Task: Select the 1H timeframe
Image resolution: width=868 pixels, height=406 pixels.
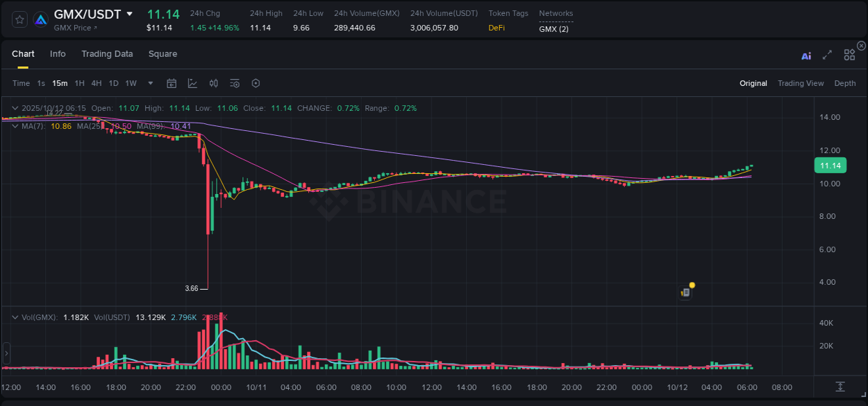Action: pyautogui.click(x=78, y=83)
